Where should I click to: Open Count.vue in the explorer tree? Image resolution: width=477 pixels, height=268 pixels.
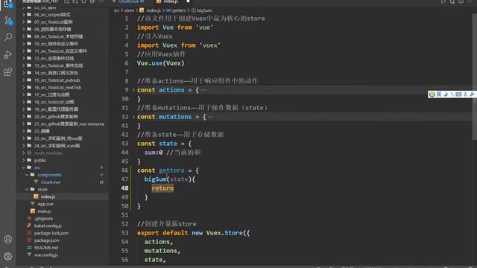click(51, 182)
